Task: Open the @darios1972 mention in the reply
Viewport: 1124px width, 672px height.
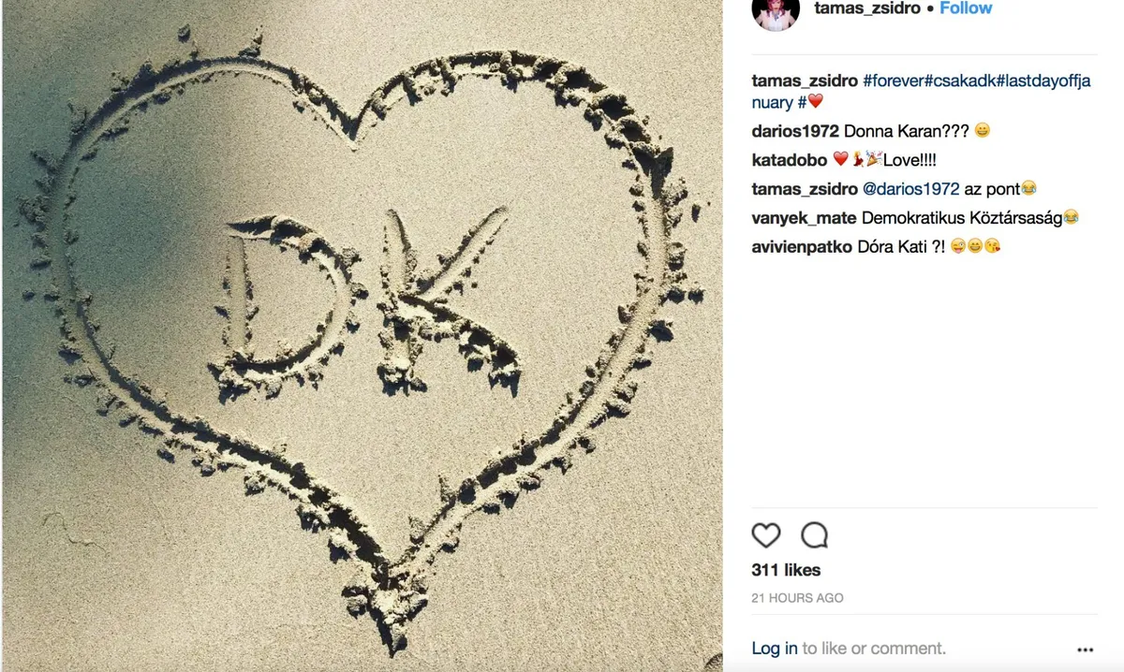Action: point(910,189)
